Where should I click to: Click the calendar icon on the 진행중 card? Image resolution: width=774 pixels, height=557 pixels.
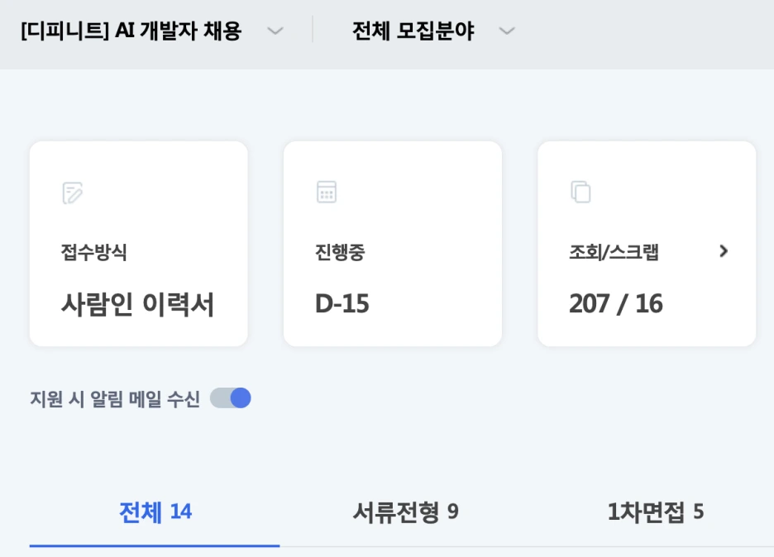327,192
